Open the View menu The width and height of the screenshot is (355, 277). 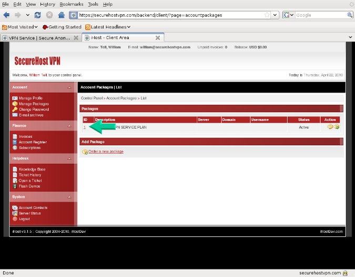tap(31, 4)
